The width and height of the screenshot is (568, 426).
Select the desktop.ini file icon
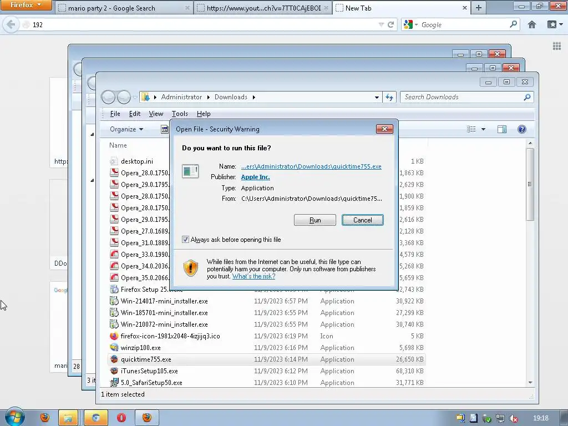pyautogui.click(x=114, y=161)
